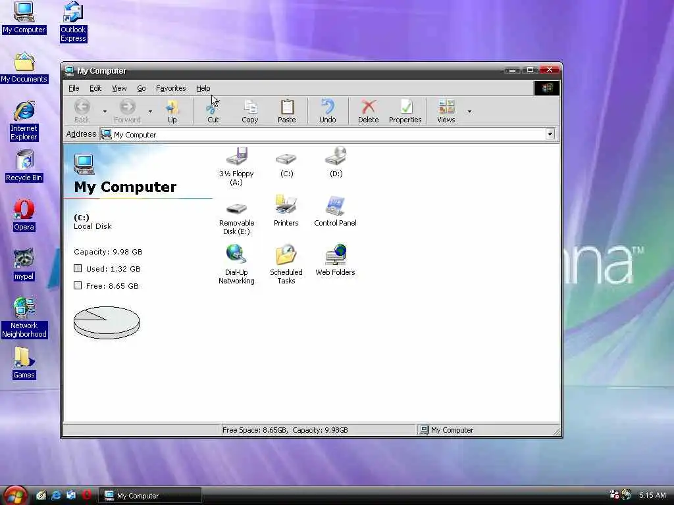
Task: Click the disk usage pie chart
Action: pyautogui.click(x=107, y=322)
